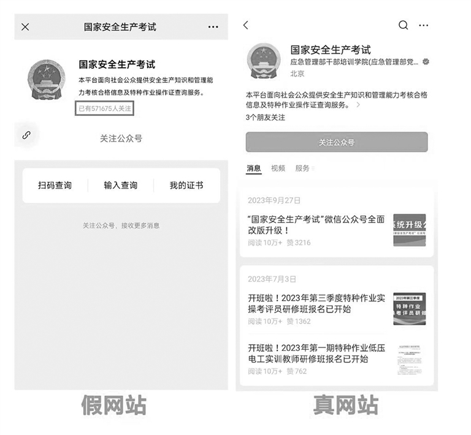The width and height of the screenshot is (471, 435).
Task: Close the fake site page with X icon
Action: tap(25, 27)
